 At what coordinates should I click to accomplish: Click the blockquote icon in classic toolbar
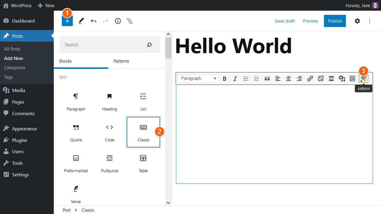click(267, 79)
